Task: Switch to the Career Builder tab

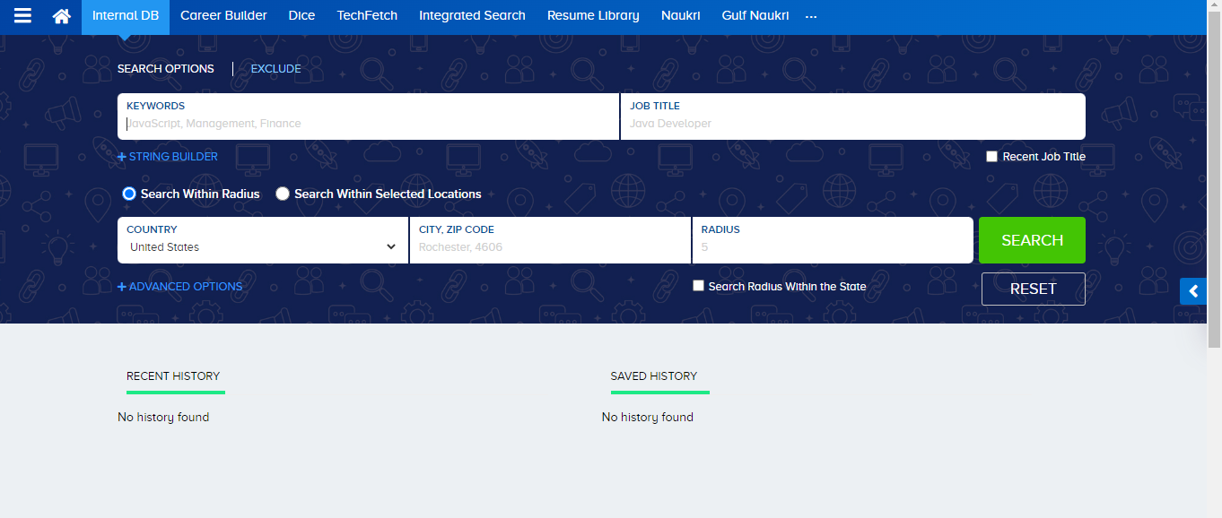Action: (x=223, y=15)
